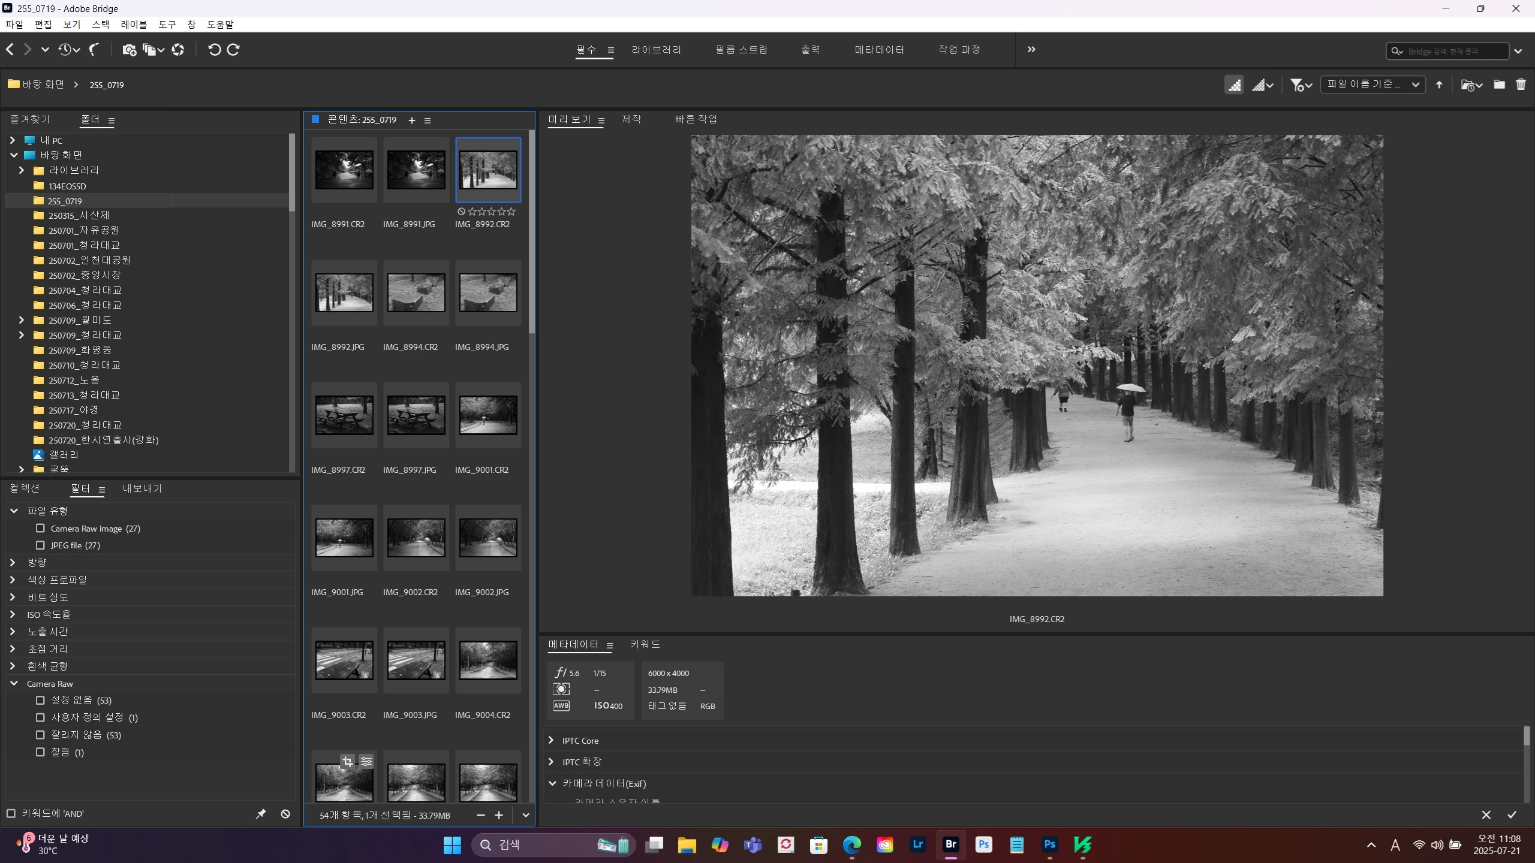The image size is (1535, 863).
Task: Switch to the 키워드 tab
Action: click(x=645, y=644)
